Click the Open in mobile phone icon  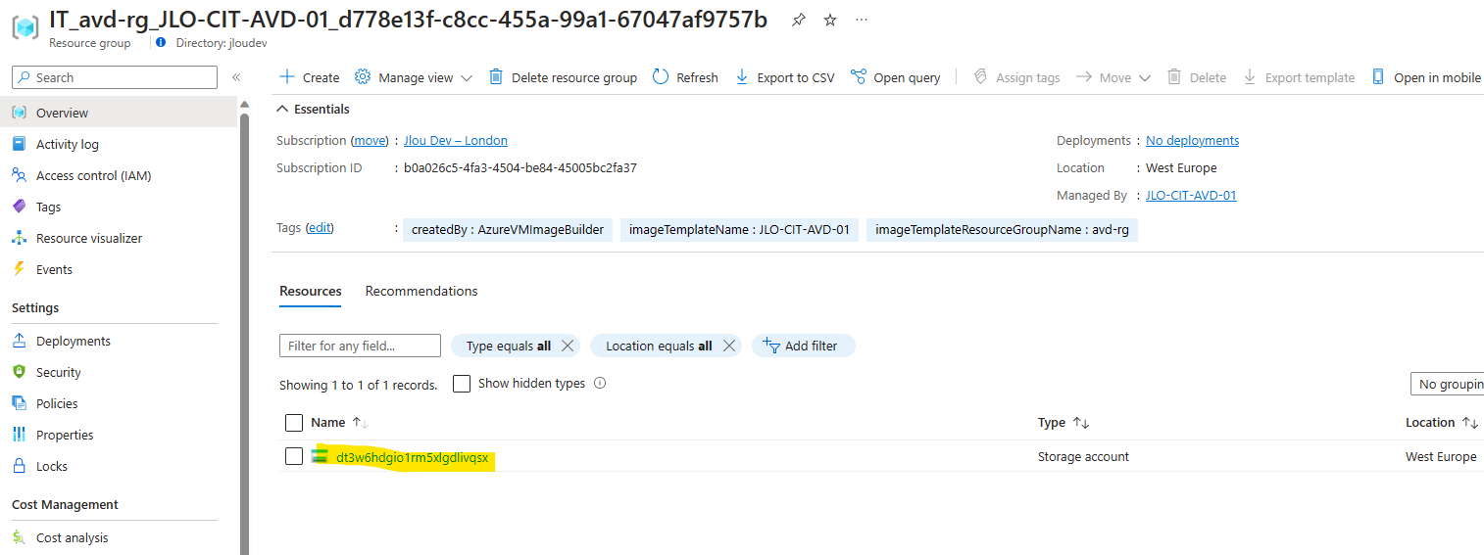click(x=1378, y=76)
